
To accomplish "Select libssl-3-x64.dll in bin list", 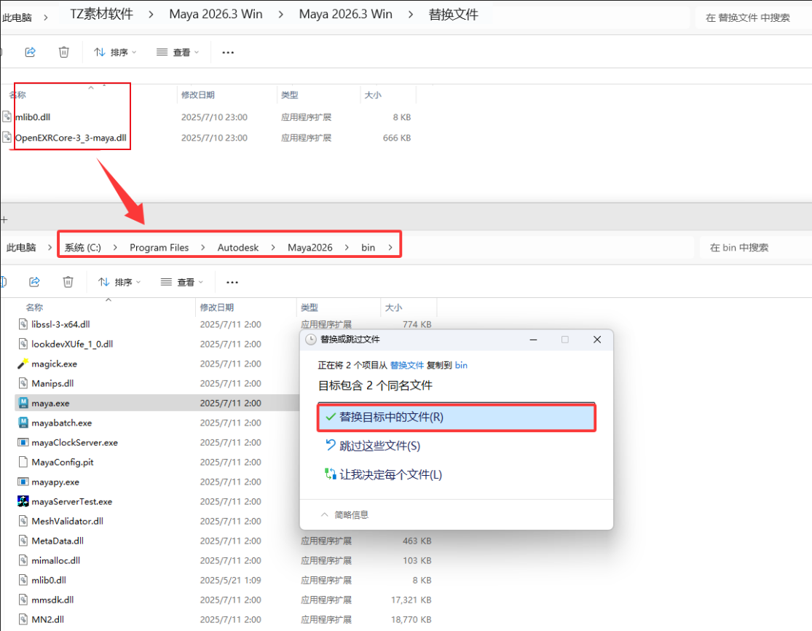I will coord(60,324).
